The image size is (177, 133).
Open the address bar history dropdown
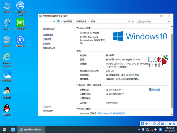(x=129, y=22)
